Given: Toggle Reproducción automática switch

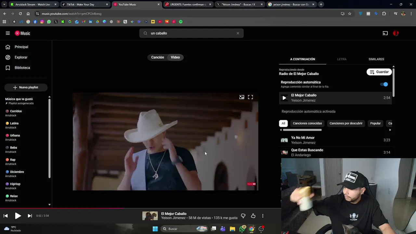Looking at the screenshot, I should 384,84.
